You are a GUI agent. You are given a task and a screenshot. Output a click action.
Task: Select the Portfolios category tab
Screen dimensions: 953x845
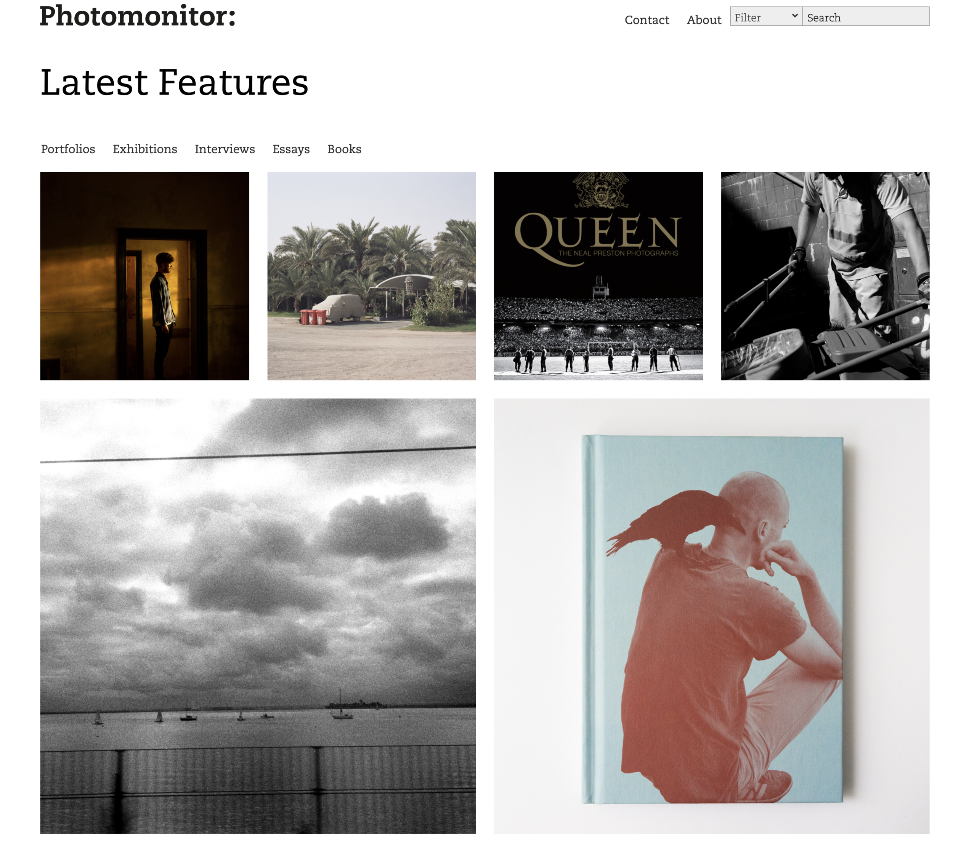coord(68,149)
